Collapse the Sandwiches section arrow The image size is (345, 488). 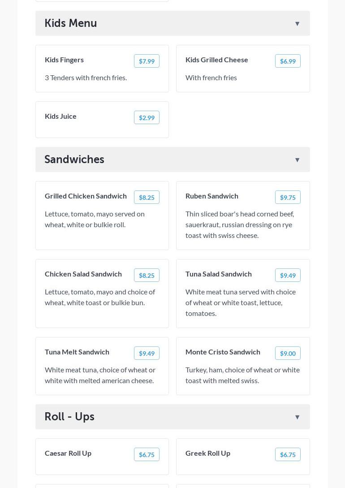[297, 160]
